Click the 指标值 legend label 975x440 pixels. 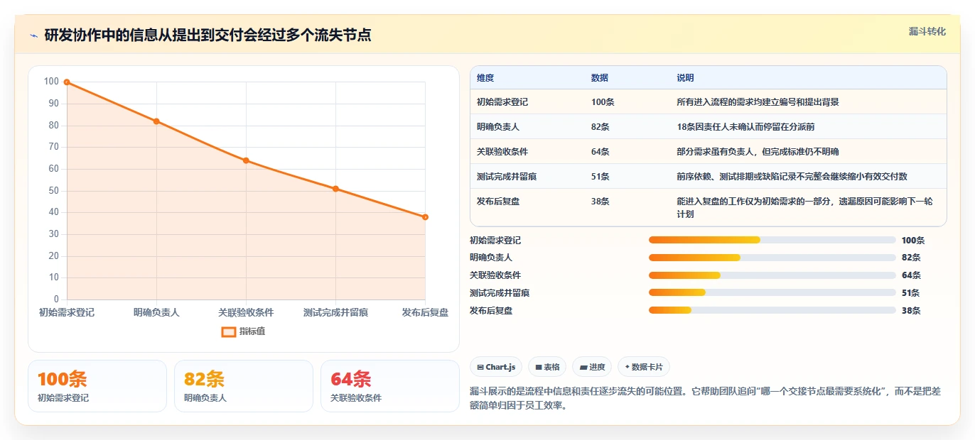(x=252, y=331)
